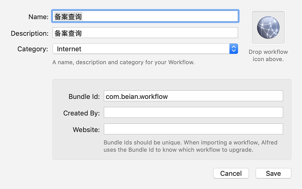Click the 'Drop workflow icon above.' caption
This screenshot has height=189, width=302.
tap(268, 56)
